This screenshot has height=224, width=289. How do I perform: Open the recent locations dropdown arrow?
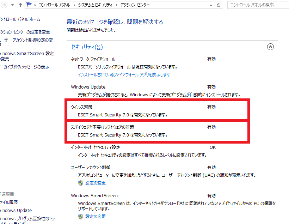pyautogui.click(x=13, y=5)
